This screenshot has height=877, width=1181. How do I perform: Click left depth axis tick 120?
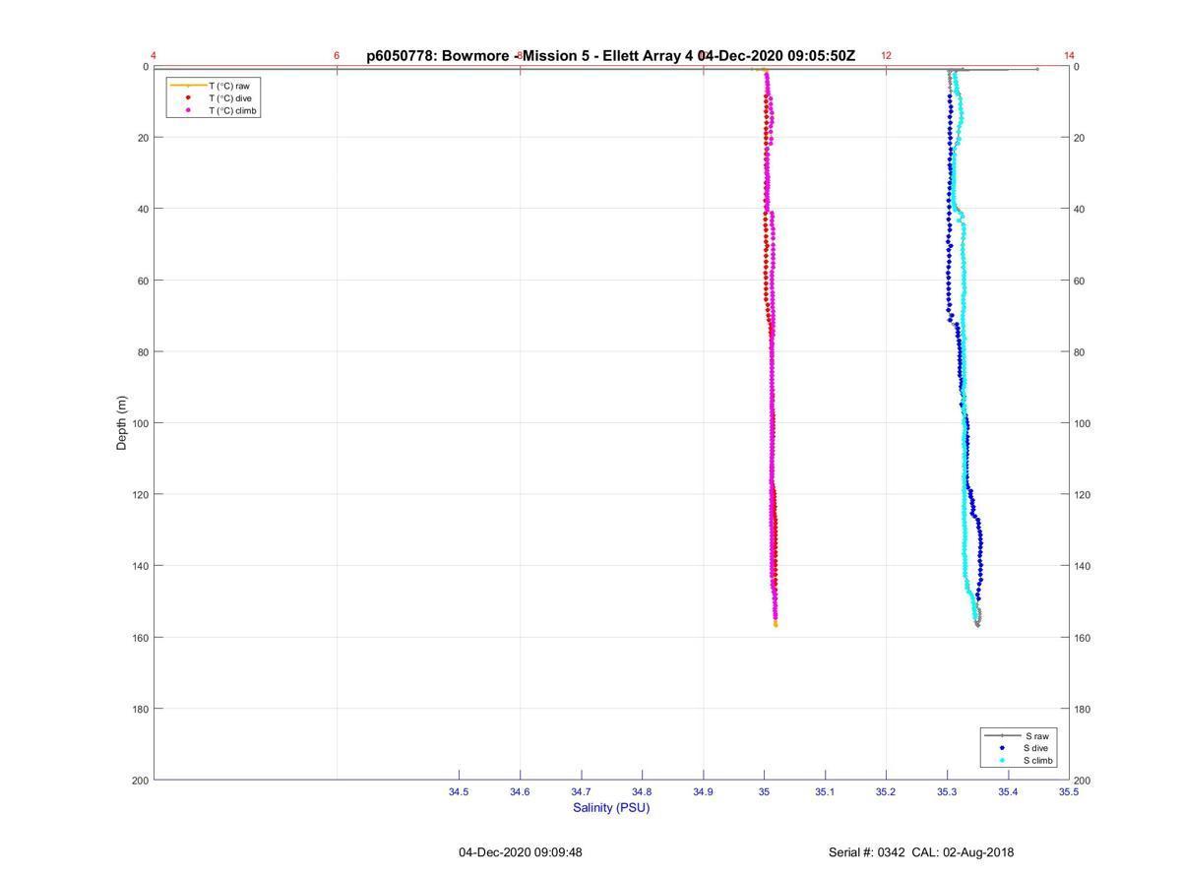tap(140, 494)
